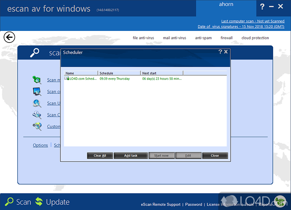Viewport: 291px width, 210px height.
Task: Sort by the Name column header
Action: point(81,73)
